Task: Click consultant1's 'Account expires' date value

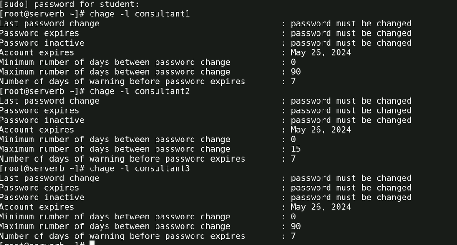Action: (x=321, y=52)
